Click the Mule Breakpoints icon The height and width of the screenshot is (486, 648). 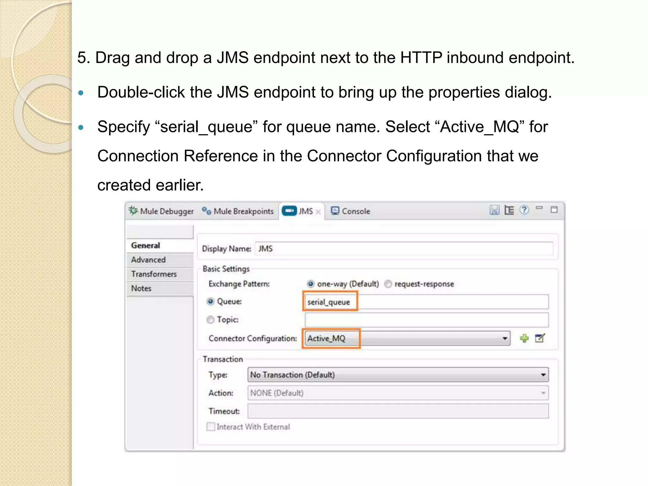(207, 210)
